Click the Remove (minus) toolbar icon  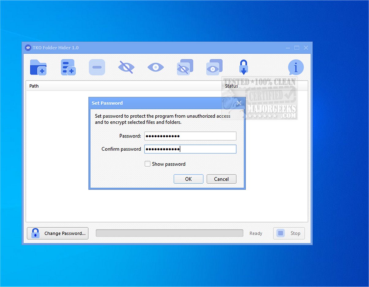97,67
